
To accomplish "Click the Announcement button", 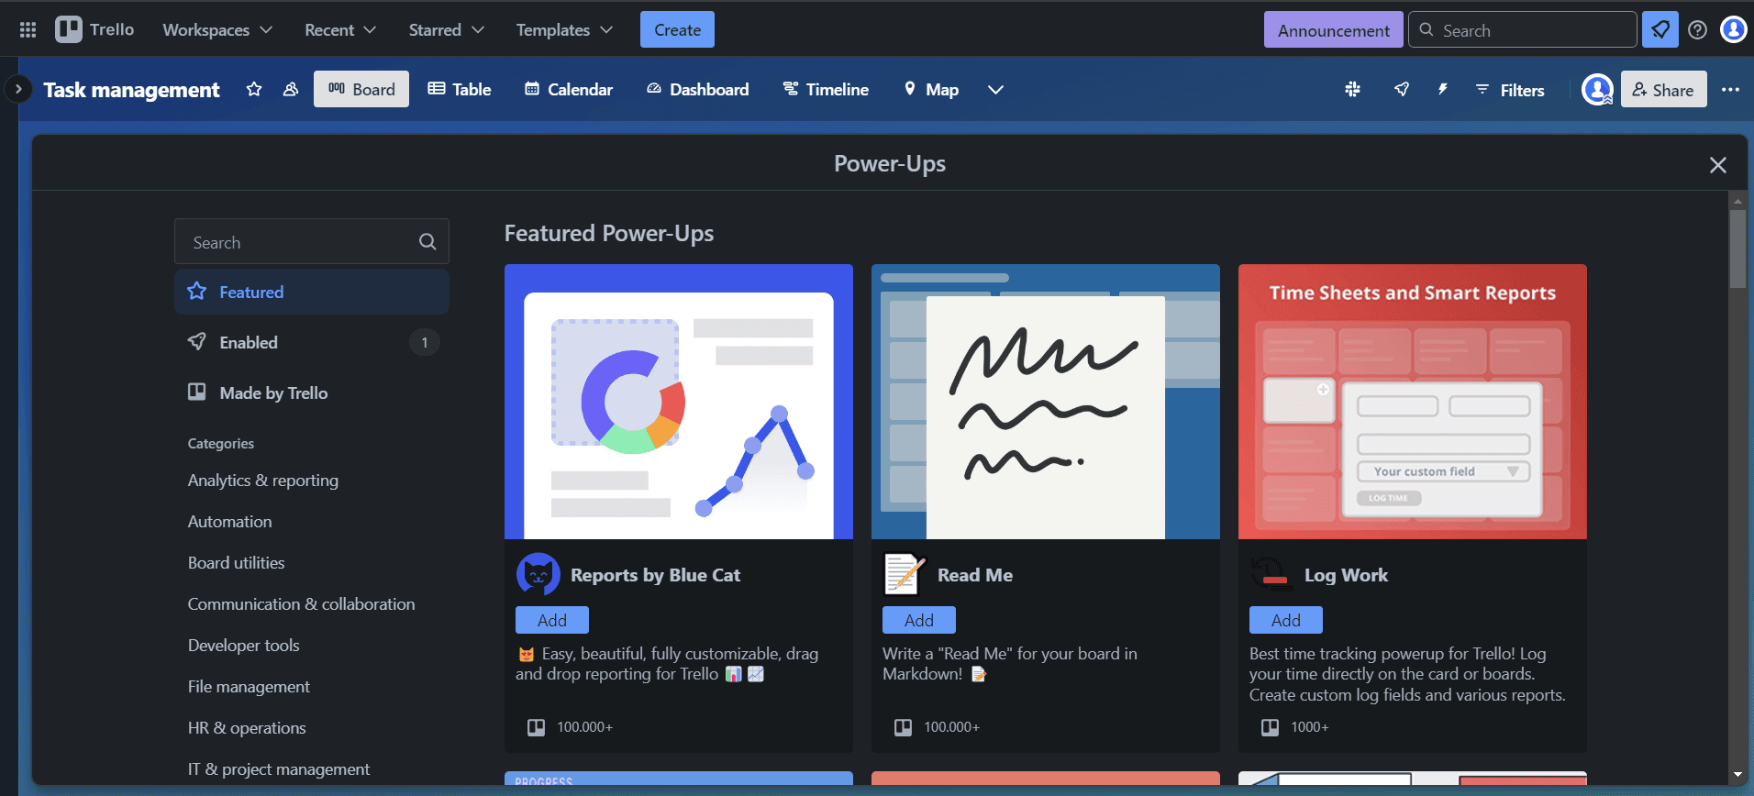I will coord(1333,30).
